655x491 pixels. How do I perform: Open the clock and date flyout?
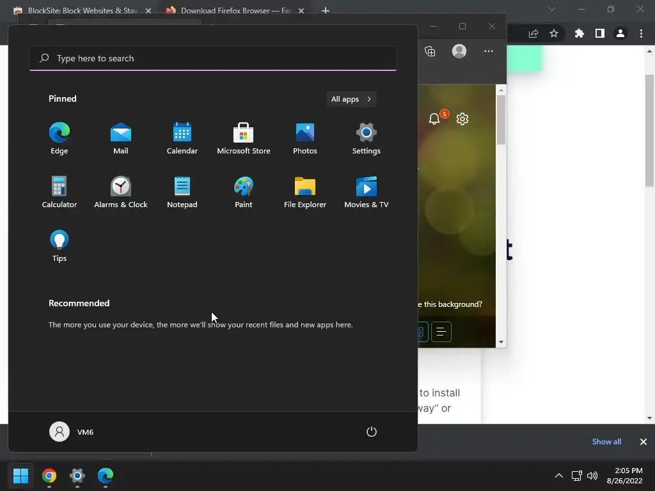click(624, 476)
